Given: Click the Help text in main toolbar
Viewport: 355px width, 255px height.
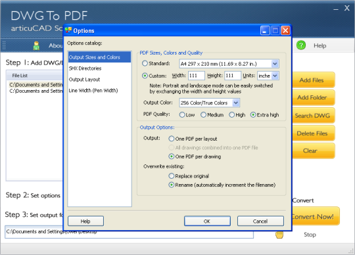Looking at the screenshot, I should tap(319, 45).
